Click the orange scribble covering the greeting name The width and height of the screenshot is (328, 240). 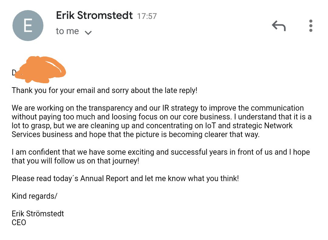41,70
